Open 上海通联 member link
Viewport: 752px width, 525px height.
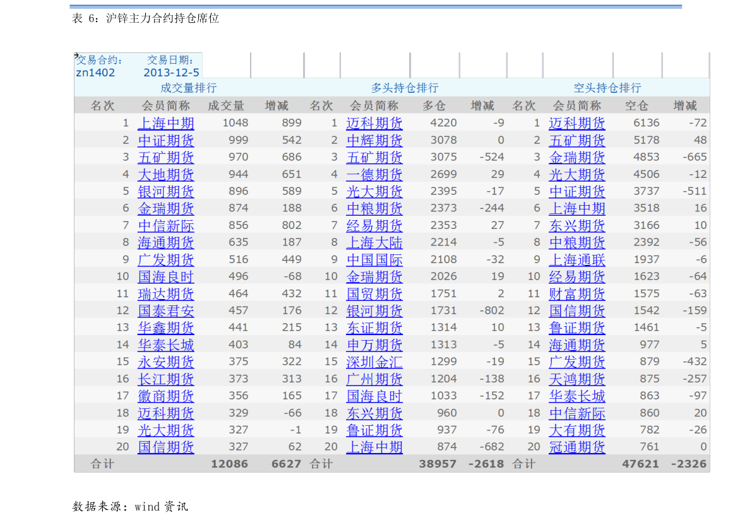tap(577, 260)
